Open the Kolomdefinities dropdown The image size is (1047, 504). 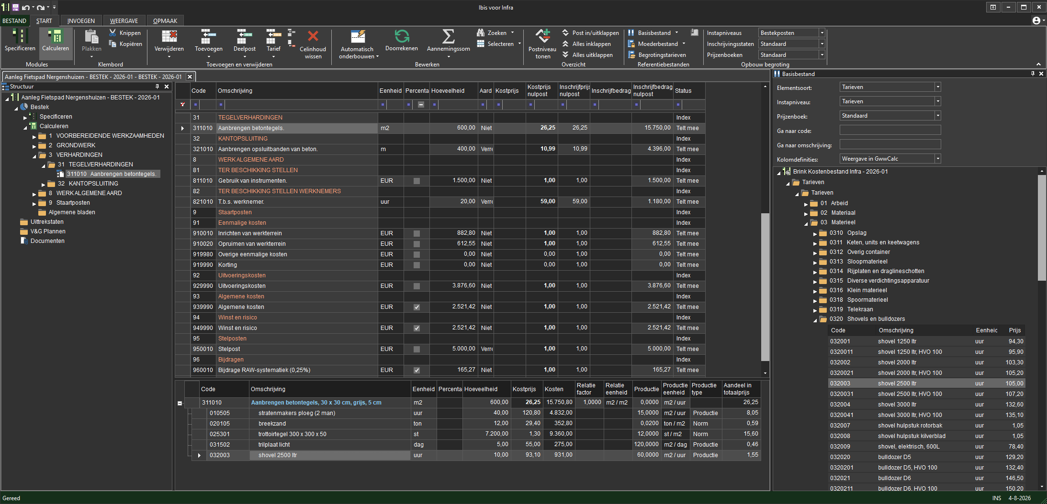point(938,159)
